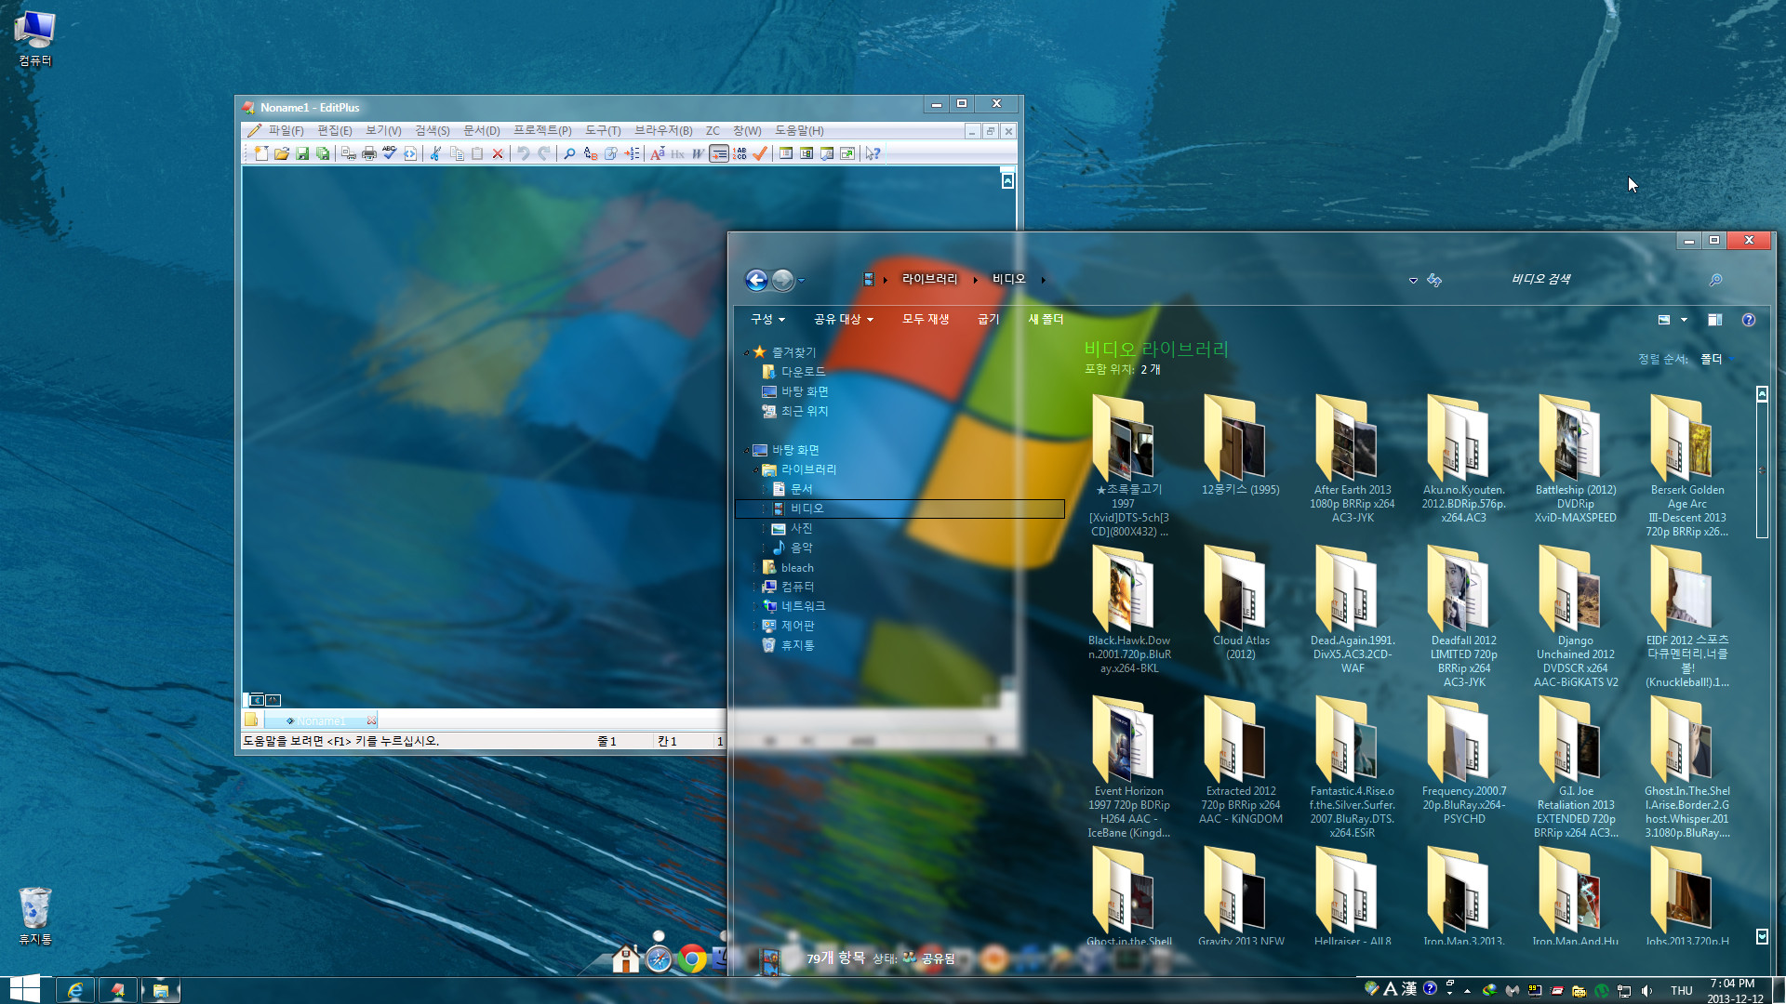Click the red X Delete icon in EditPlus
This screenshot has height=1004, width=1786.
[x=498, y=153]
